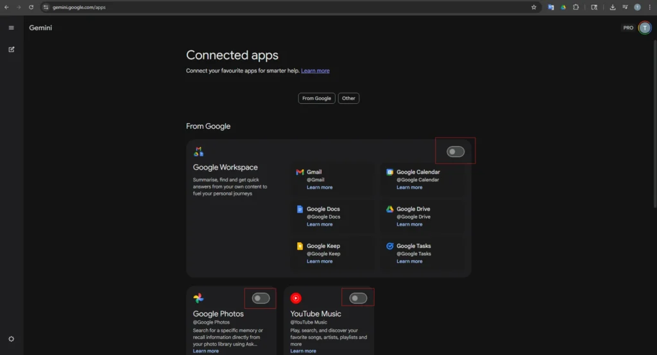The width and height of the screenshot is (657, 355).
Task: Bookmark this page with the star icon
Action: pyautogui.click(x=534, y=7)
